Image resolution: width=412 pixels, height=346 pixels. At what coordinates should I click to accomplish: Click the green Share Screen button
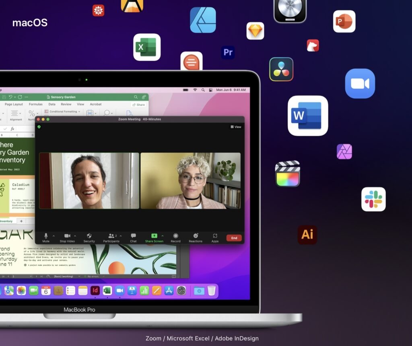[x=154, y=237]
